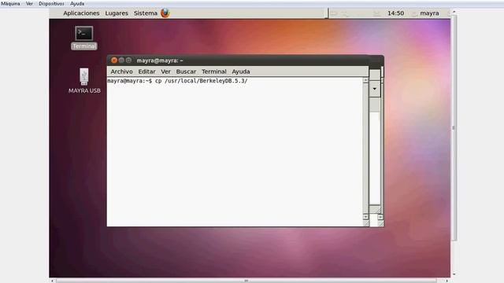Maximize the mayra@mayra terminal window
The height and width of the screenshot is (283, 504).
128,61
